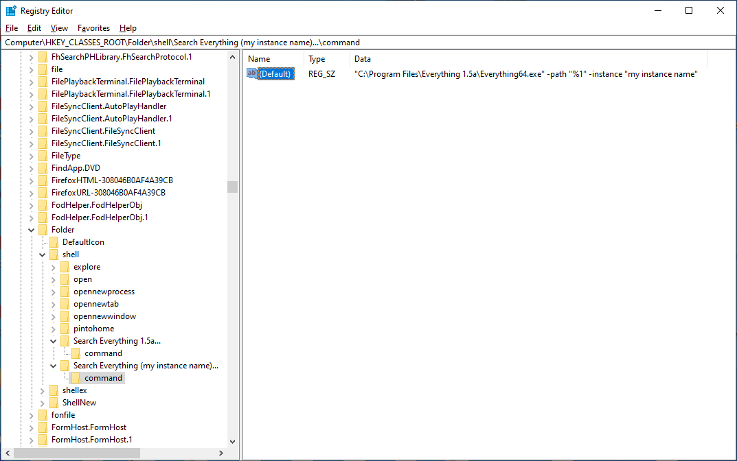Click the Registry Editor app icon in title bar
This screenshot has width=737, height=461.
click(11, 10)
